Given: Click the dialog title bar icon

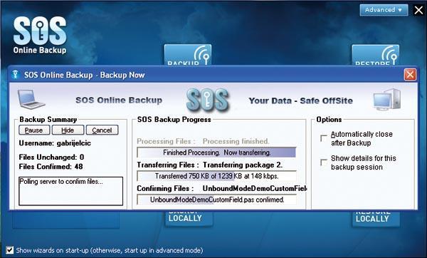Looking at the screenshot, I should [x=16, y=74].
